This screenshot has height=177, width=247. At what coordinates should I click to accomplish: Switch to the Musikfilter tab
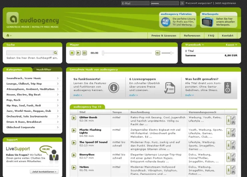point(44,69)
